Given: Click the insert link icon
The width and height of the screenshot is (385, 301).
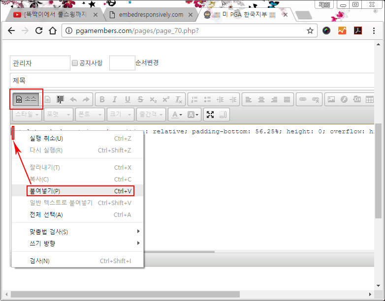Looking at the screenshot, I should click(303, 99).
